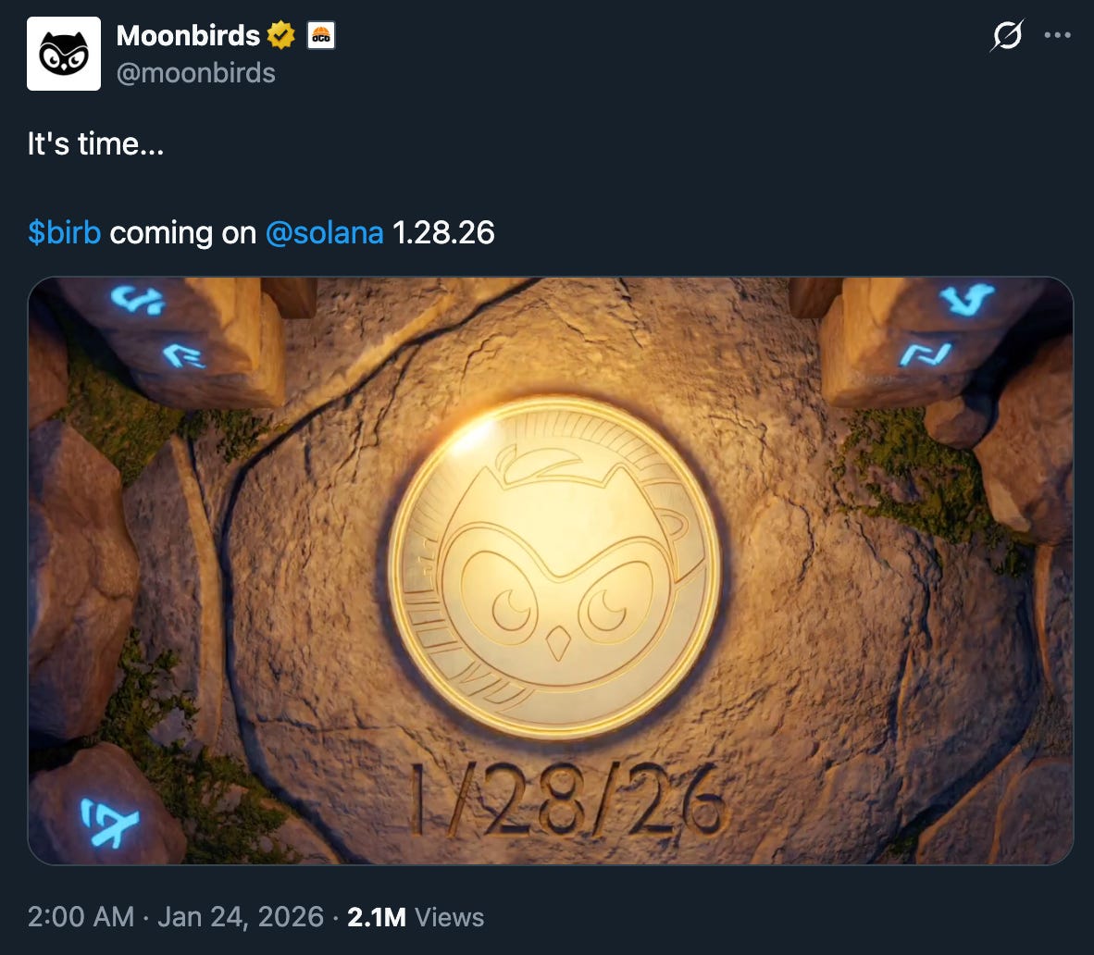This screenshot has width=1094, height=955.
Task: Follow the @solana mention link
Action: [325, 233]
